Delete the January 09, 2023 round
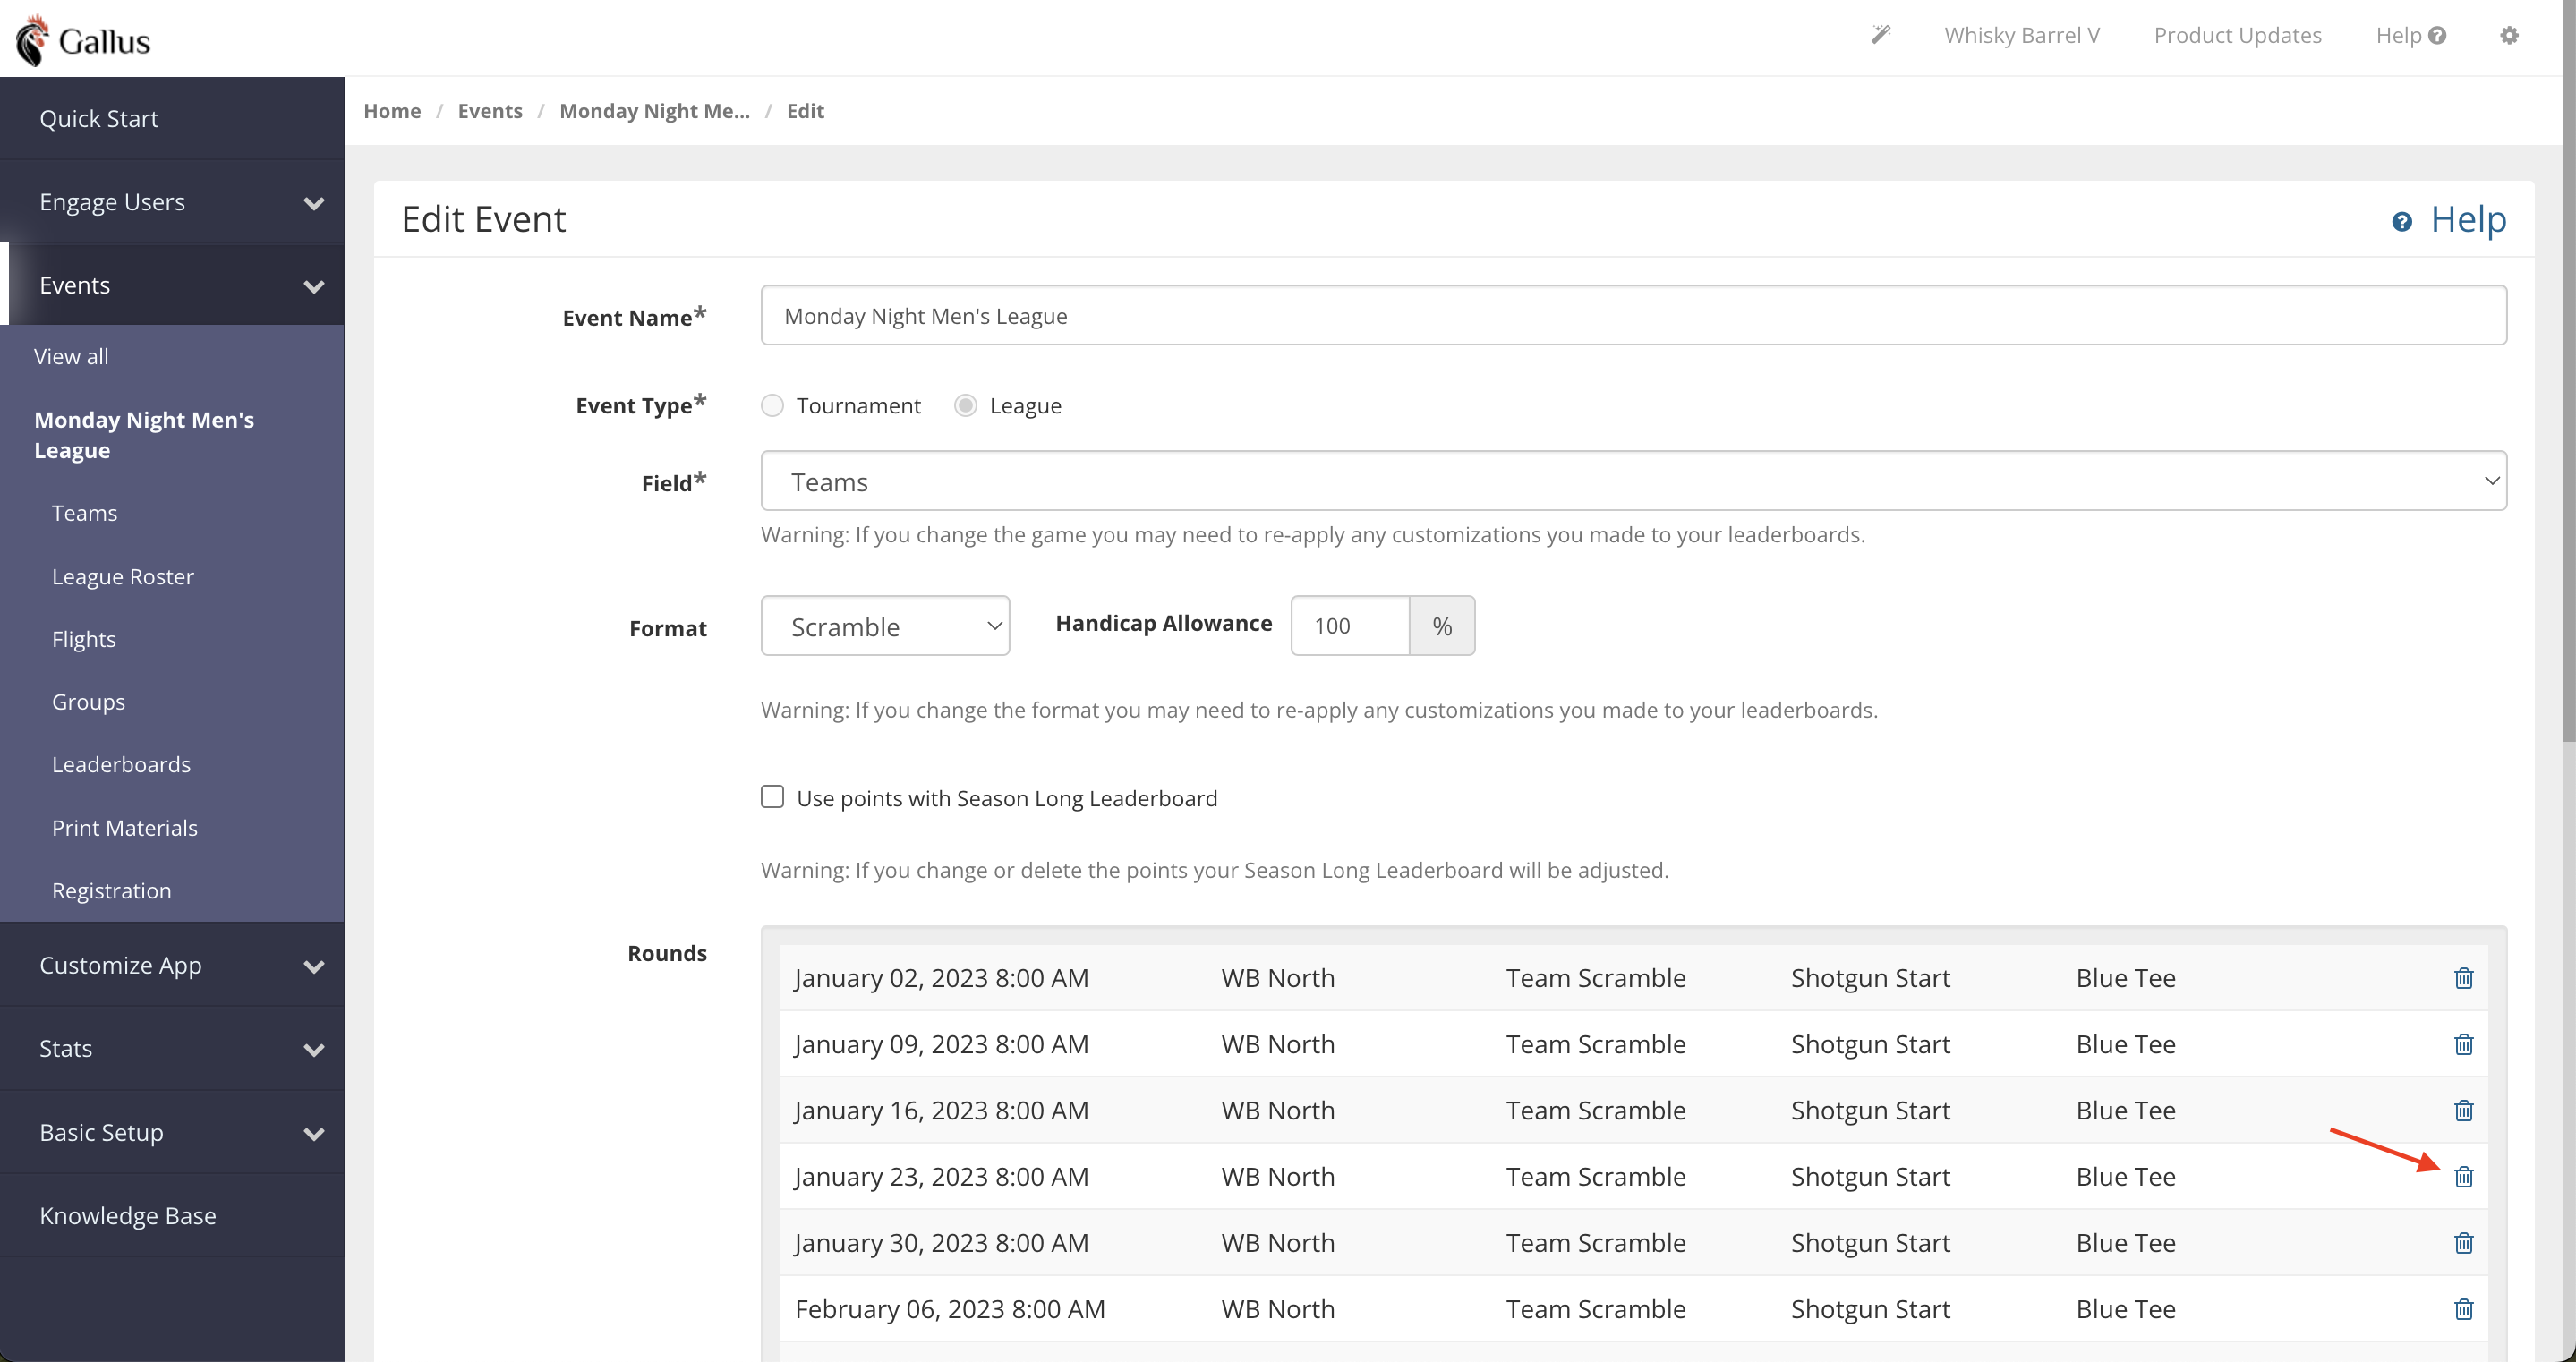The width and height of the screenshot is (2576, 1362). pos(2463,1044)
